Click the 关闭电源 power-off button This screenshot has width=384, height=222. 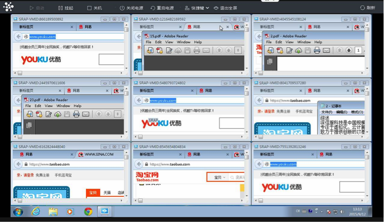point(131,8)
